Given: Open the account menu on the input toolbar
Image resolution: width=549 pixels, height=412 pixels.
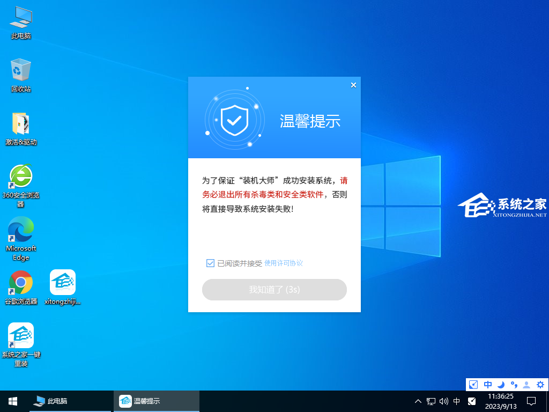Looking at the screenshot, I should click(526, 385).
